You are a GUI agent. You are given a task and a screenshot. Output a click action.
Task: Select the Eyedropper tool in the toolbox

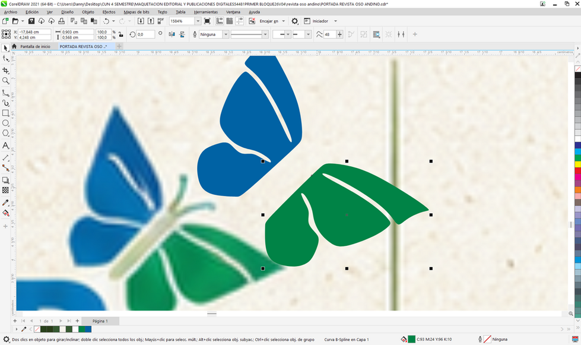(5, 202)
